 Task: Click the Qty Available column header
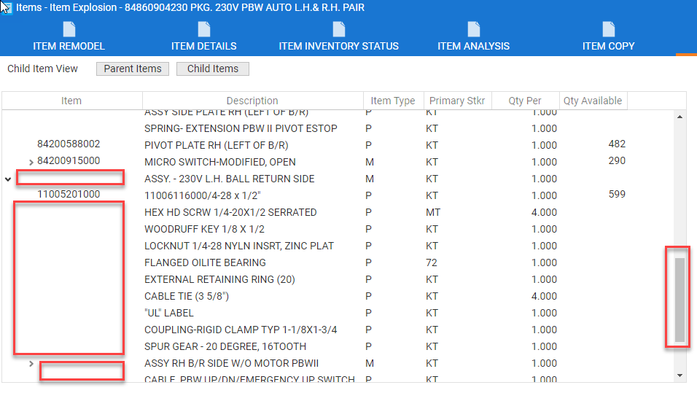[x=593, y=101]
